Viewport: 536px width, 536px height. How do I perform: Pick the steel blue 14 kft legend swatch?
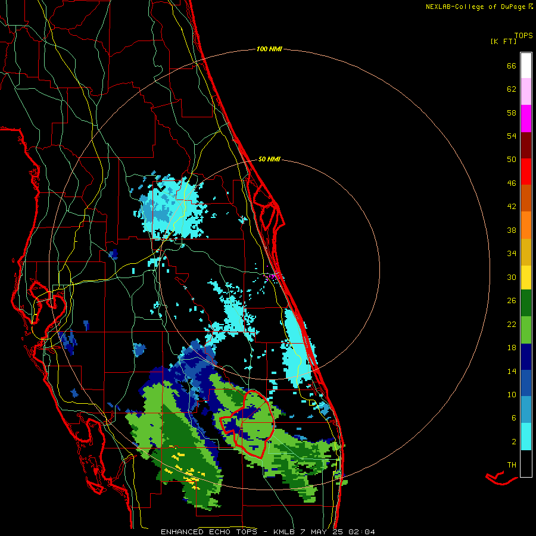526,410
